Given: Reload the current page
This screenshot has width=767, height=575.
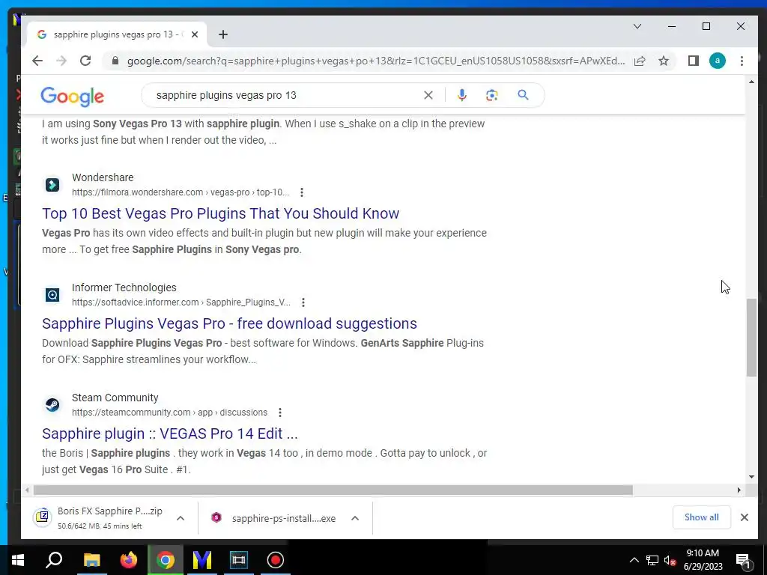Looking at the screenshot, I should [x=85, y=61].
